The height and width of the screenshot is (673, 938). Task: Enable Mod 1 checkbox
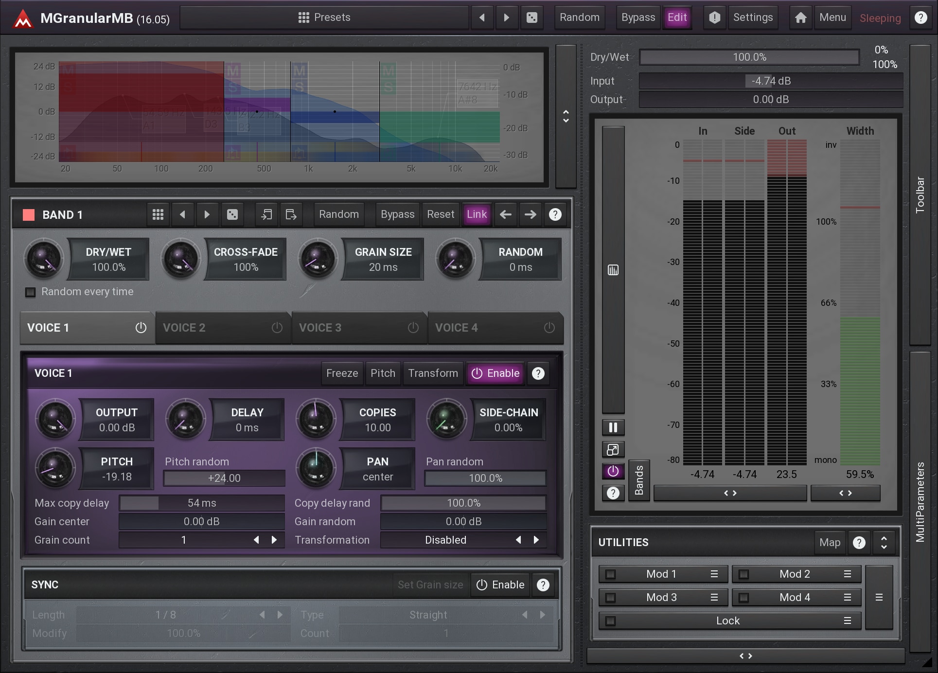[x=610, y=574]
